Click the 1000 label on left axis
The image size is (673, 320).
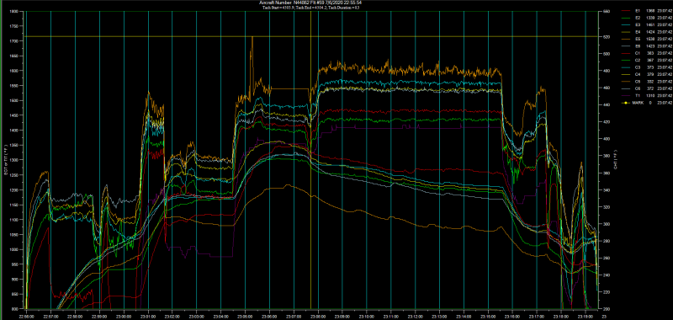tap(14, 249)
